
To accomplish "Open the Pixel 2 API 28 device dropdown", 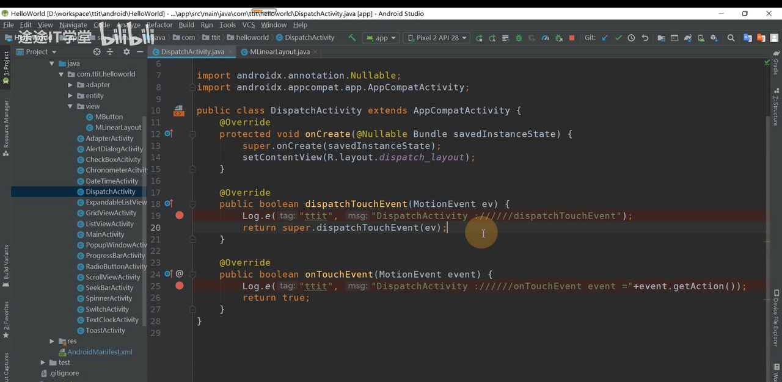I will [436, 38].
